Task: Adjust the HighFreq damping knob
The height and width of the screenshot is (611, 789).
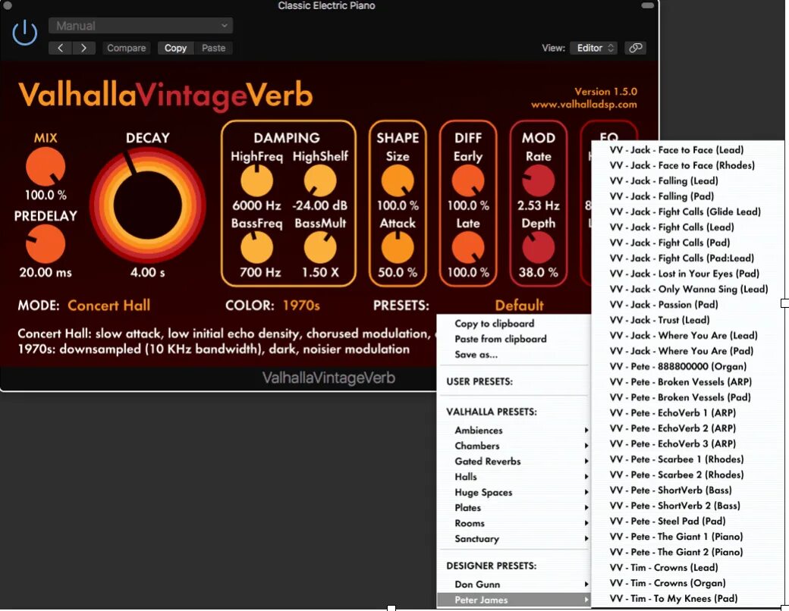Action: pyautogui.click(x=256, y=180)
